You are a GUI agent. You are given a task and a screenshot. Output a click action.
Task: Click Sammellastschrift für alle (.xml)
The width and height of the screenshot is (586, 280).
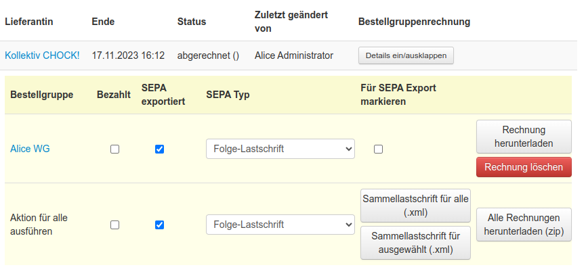pyautogui.click(x=415, y=206)
